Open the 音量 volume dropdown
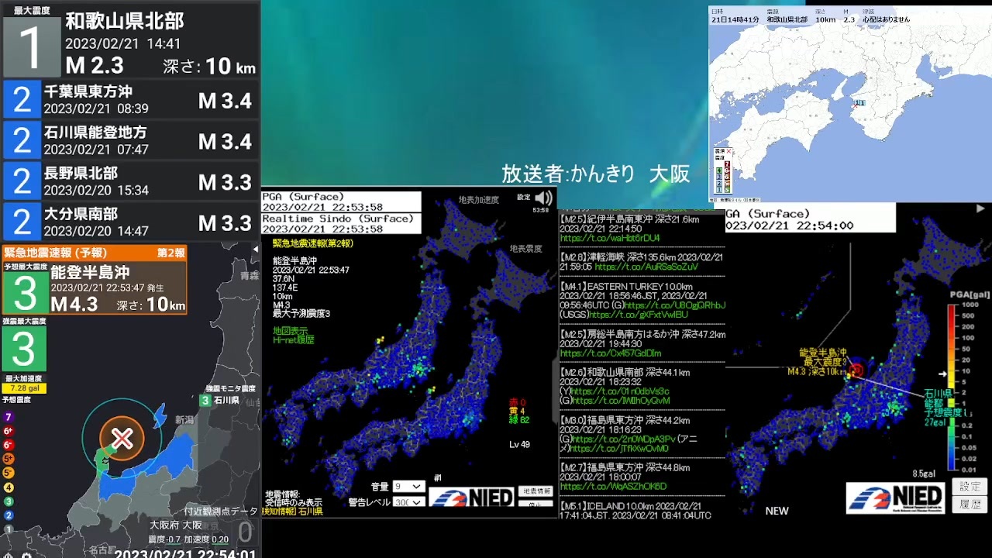Image resolution: width=992 pixels, height=558 pixels. coord(408,487)
